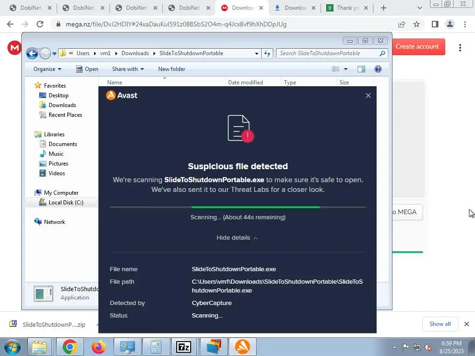Open 7-Zip from taskbar
This screenshot has width=475, height=356.
[184, 347]
